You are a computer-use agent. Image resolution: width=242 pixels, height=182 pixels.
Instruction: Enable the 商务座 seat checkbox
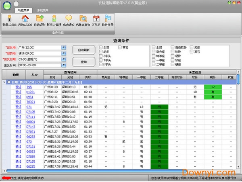coord(153,51)
